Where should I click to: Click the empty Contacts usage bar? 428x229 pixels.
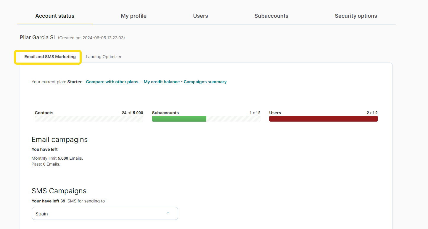click(x=89, y=119)
